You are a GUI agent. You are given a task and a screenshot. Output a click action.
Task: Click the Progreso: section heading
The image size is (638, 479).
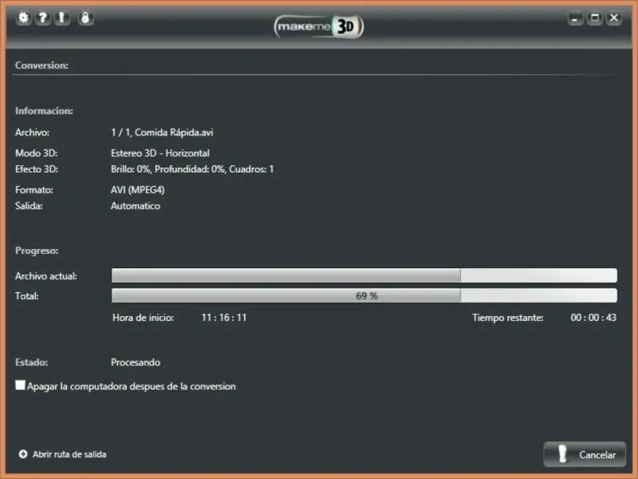click(x=37, y=251)
